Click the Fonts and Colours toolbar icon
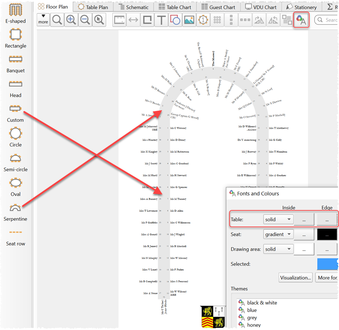The width and height of the screenshot is (339, 330). (x=301, y=20)
